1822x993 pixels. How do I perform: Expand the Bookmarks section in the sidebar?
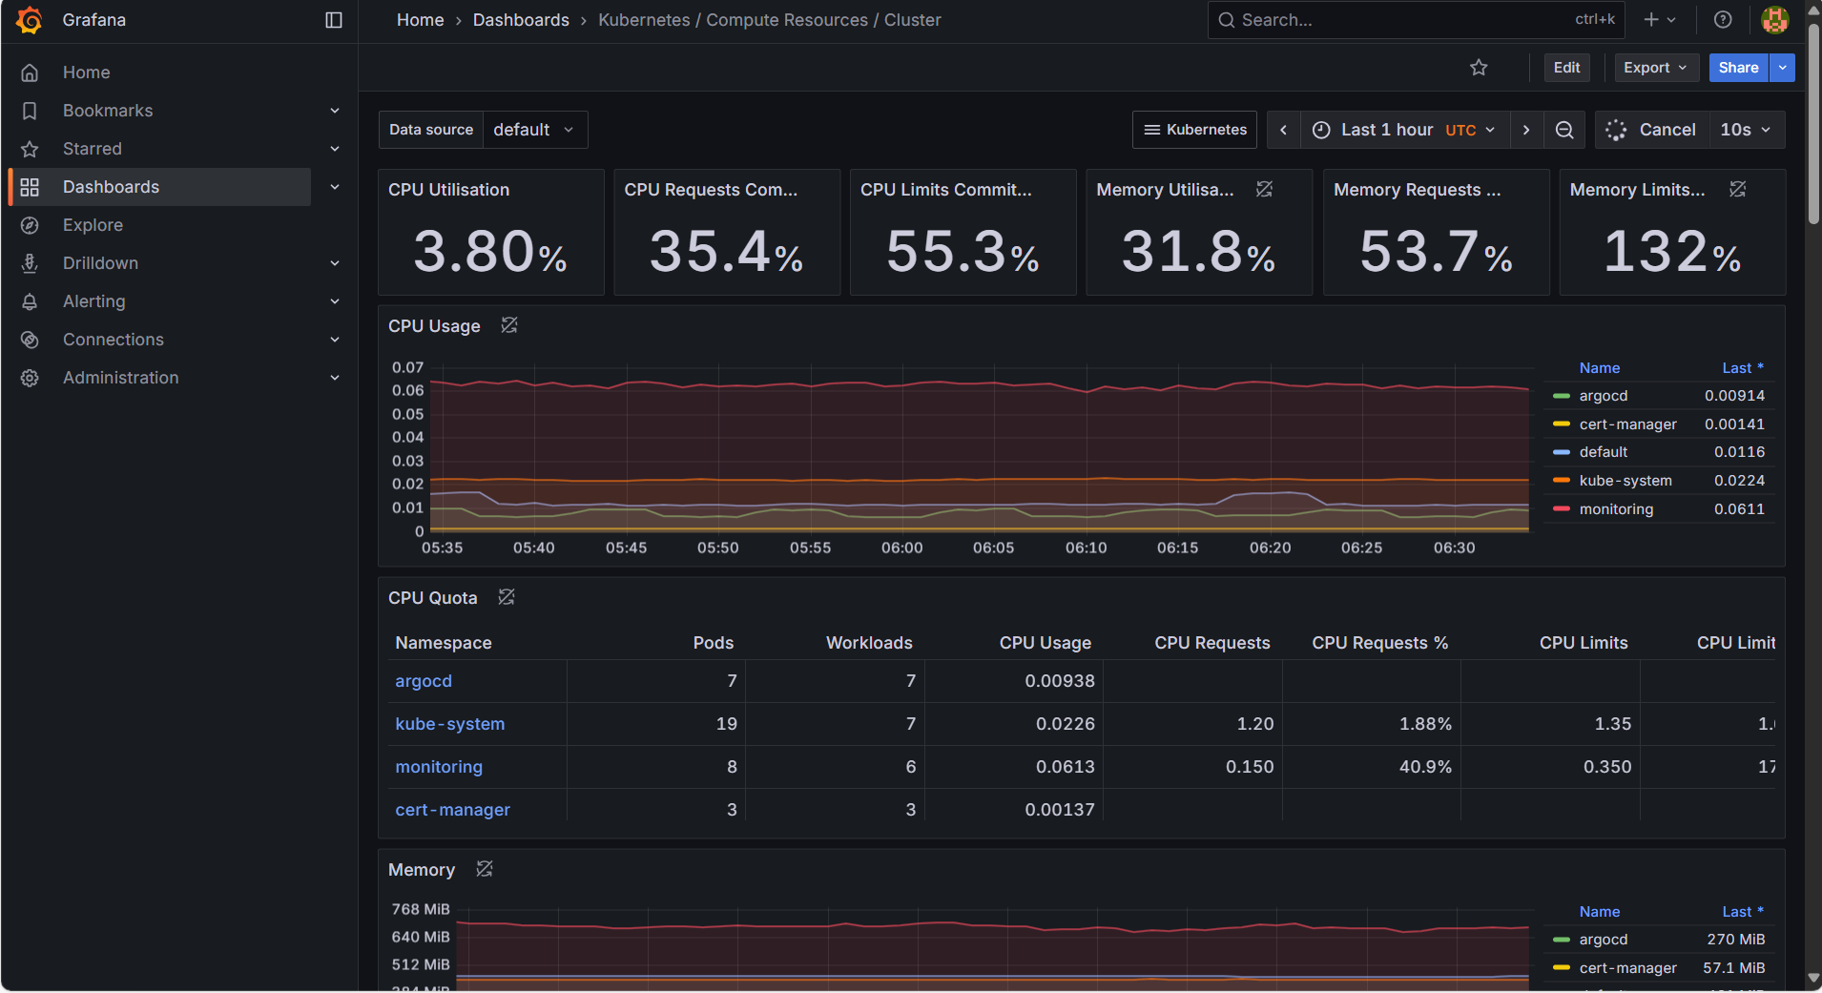335,111
